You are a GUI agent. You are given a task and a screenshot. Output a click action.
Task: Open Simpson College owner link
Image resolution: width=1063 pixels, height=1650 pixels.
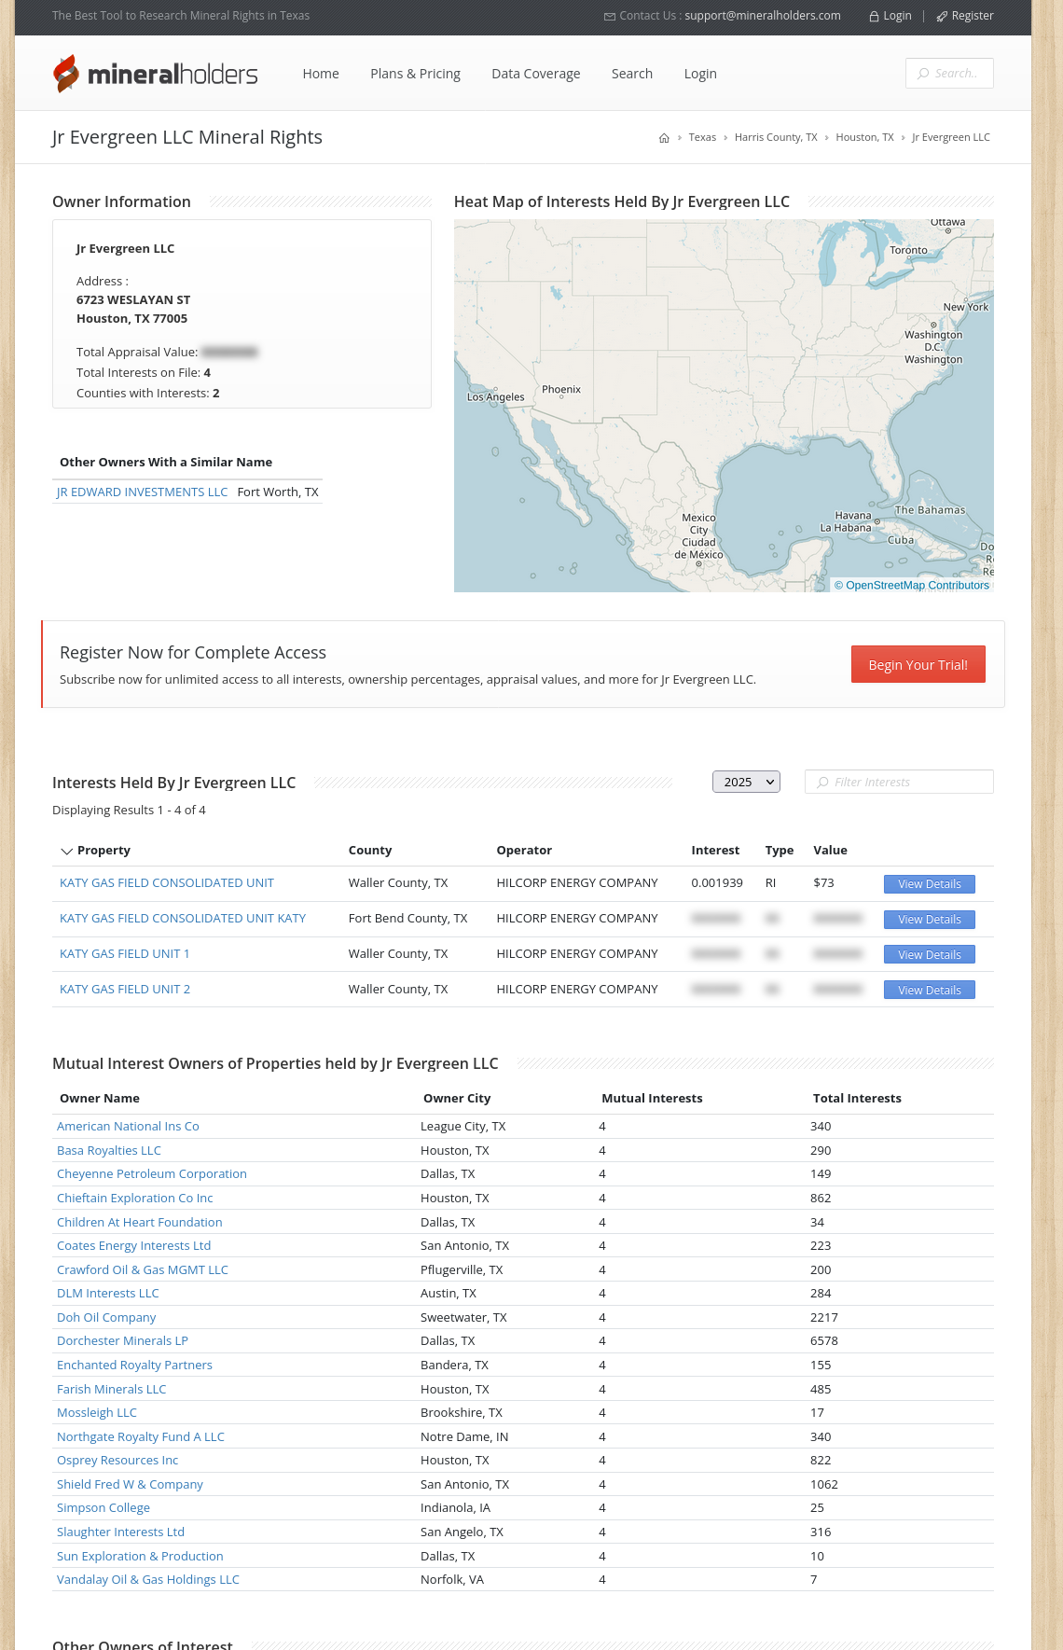[x=104, y=1508]
